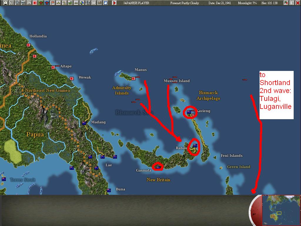Click the task force convoy icon
The width and height of the screenshot is (301, 226).
click(x=76, y=3)
